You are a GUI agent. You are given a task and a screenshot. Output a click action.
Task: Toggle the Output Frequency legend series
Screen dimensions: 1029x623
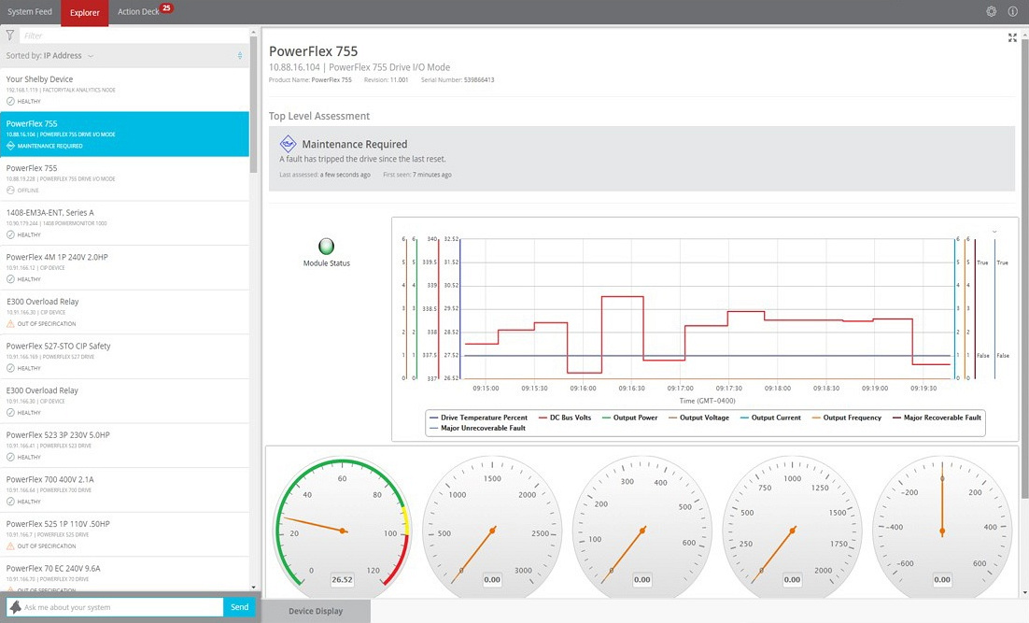tap(847, 418)
